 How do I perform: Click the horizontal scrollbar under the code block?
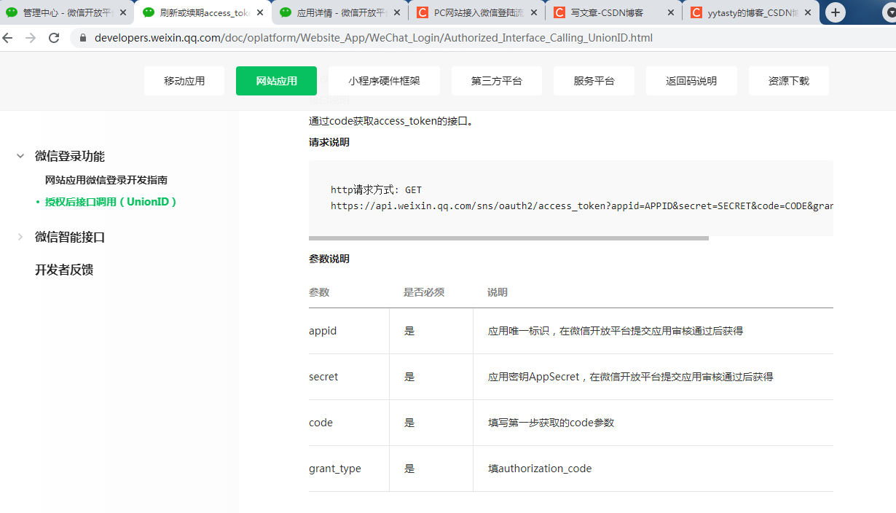(x=510, y=237)
